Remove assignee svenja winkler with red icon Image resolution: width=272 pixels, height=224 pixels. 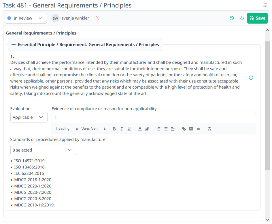point(97,18)
